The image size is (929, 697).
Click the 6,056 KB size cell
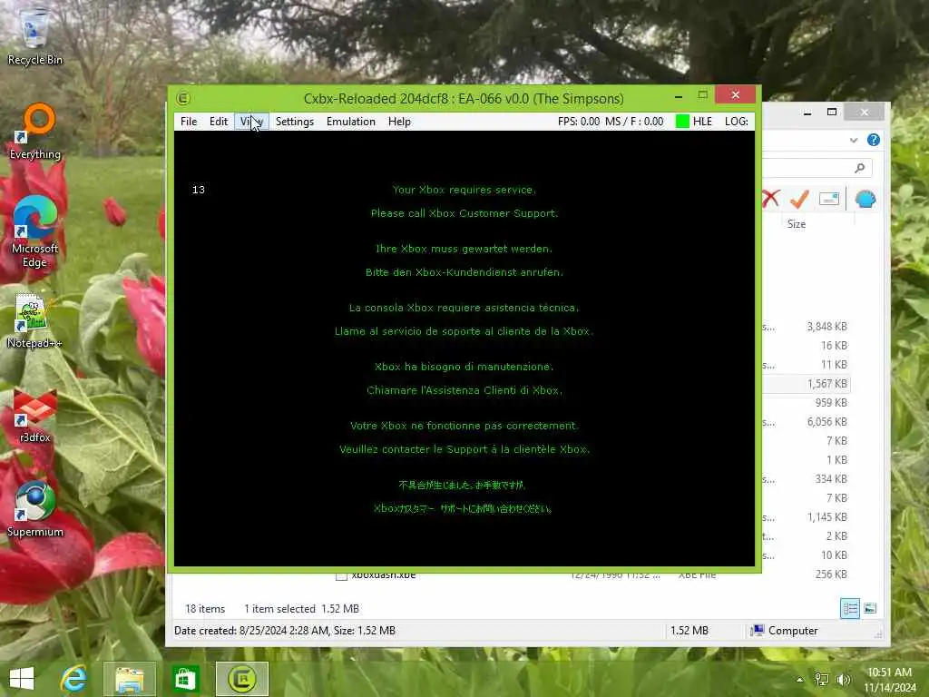[827, 422]
